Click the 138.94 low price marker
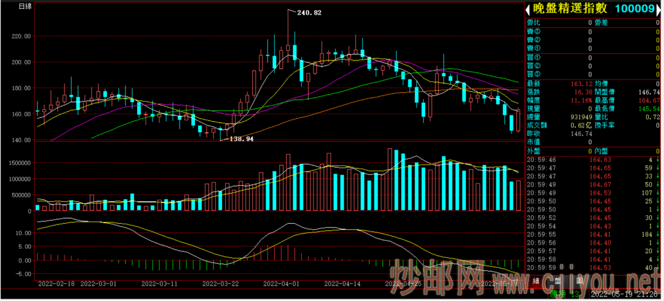The height and width of the screenshot is (301, 664). click(x=240, y=140)
